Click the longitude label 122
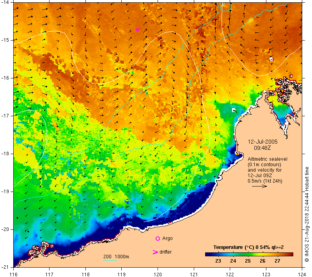Viewport: 312px width, 277px height. click(230, 274)
